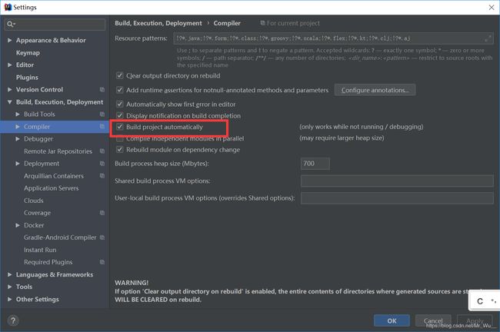Expand the Build Tools node arrow
This screenshot has width=500, height=332.
[x=18, y=114]
